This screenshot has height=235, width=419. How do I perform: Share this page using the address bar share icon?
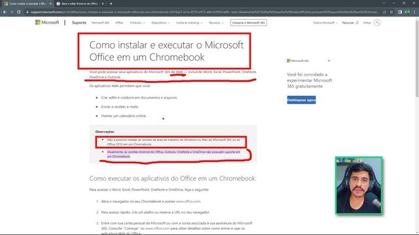click(384, 12)
